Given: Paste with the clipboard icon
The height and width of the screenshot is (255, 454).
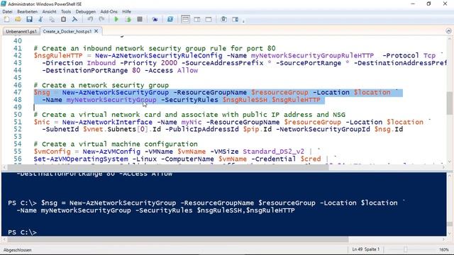Looking at the screenshot, I should click(63, 19).
